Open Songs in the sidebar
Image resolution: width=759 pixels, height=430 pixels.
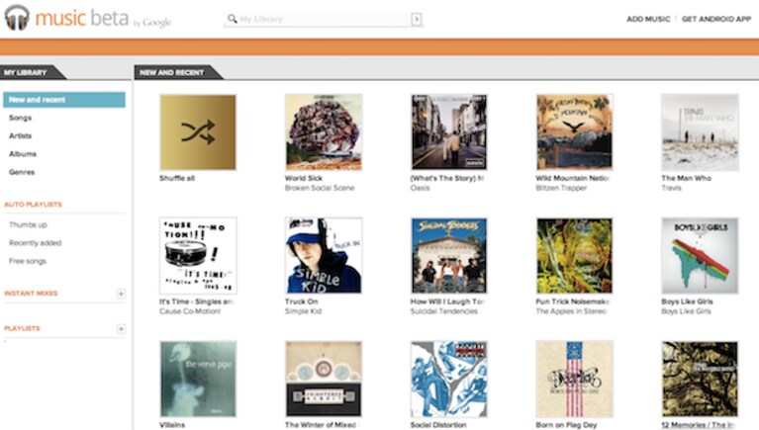21,118
